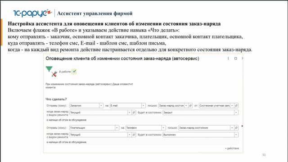Expand the 'Заказчик' recipient dropdown
288x162 pixels.
click(101, 106)
